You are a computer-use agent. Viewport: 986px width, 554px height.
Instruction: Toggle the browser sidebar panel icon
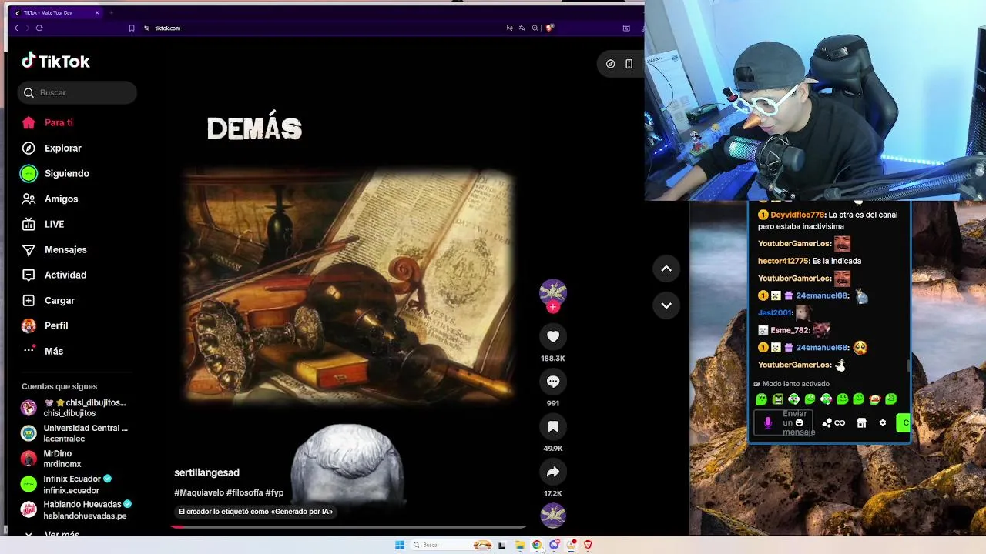626,28
